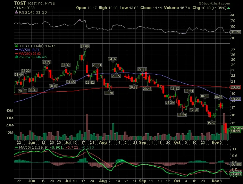
Task: Click the 19.78 low price annotation
Action: point(109,93)
